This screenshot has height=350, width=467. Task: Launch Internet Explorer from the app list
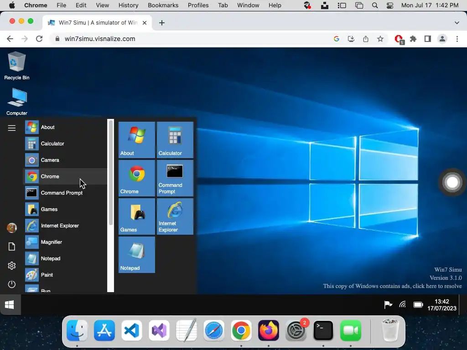tap(66, 226)
